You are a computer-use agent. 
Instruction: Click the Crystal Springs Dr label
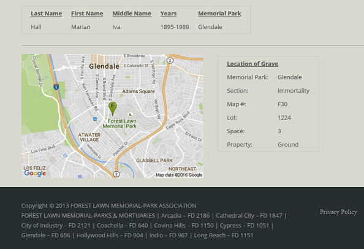[37, 71]
